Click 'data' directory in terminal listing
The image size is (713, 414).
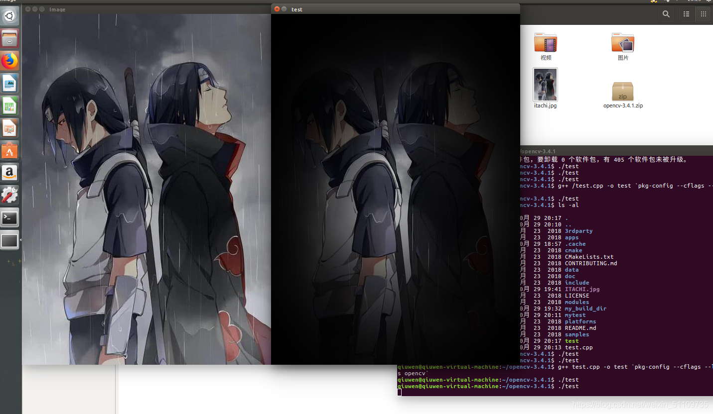[571, 270]
